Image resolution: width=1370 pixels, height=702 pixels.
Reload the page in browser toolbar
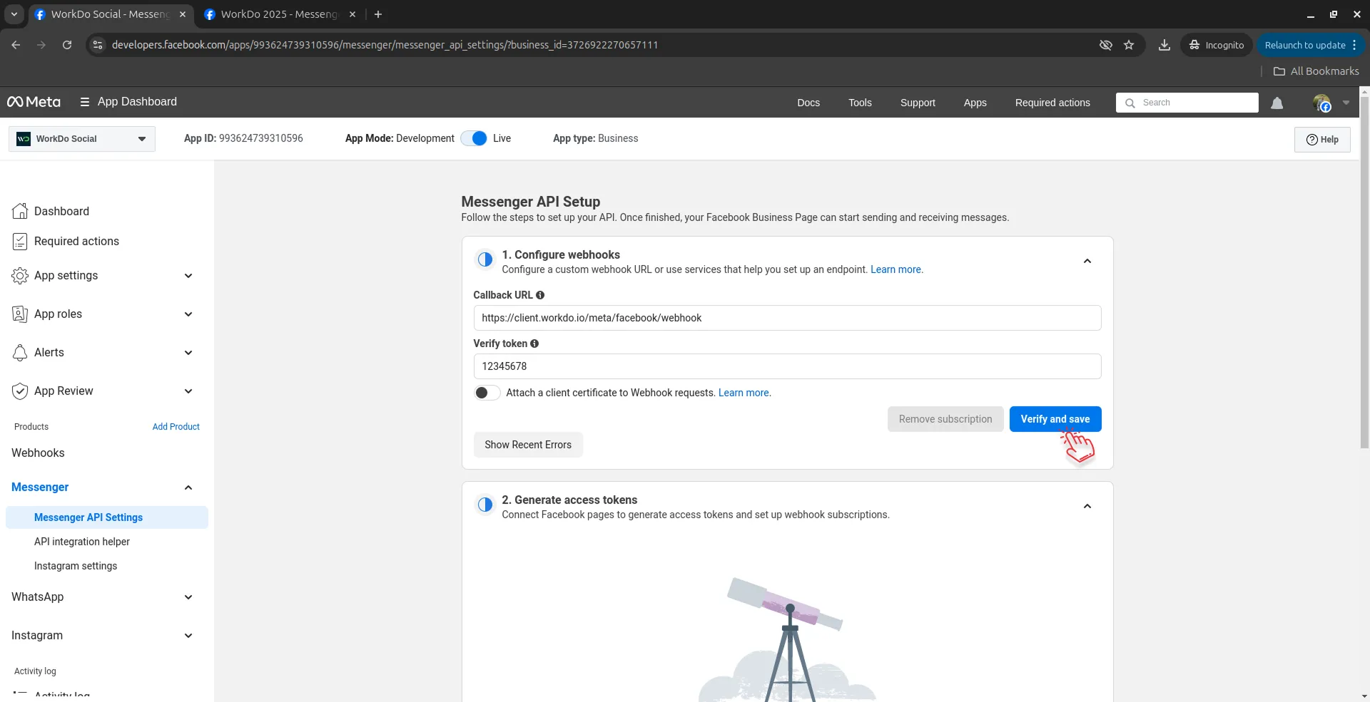[x=67, y=45]
